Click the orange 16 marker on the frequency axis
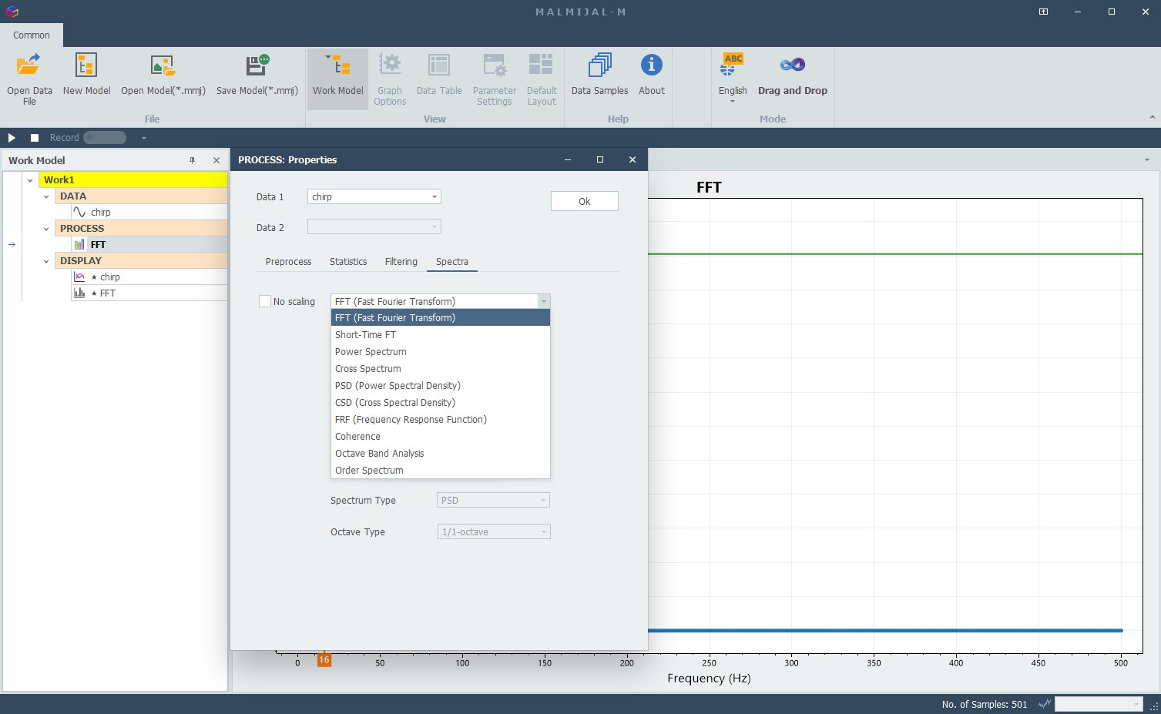This screenshot has height=714, width=1161. [x=324, y=659]
